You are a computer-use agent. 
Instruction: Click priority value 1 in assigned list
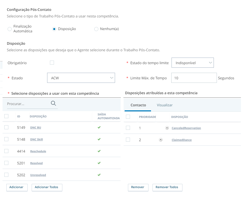(140, 128)
